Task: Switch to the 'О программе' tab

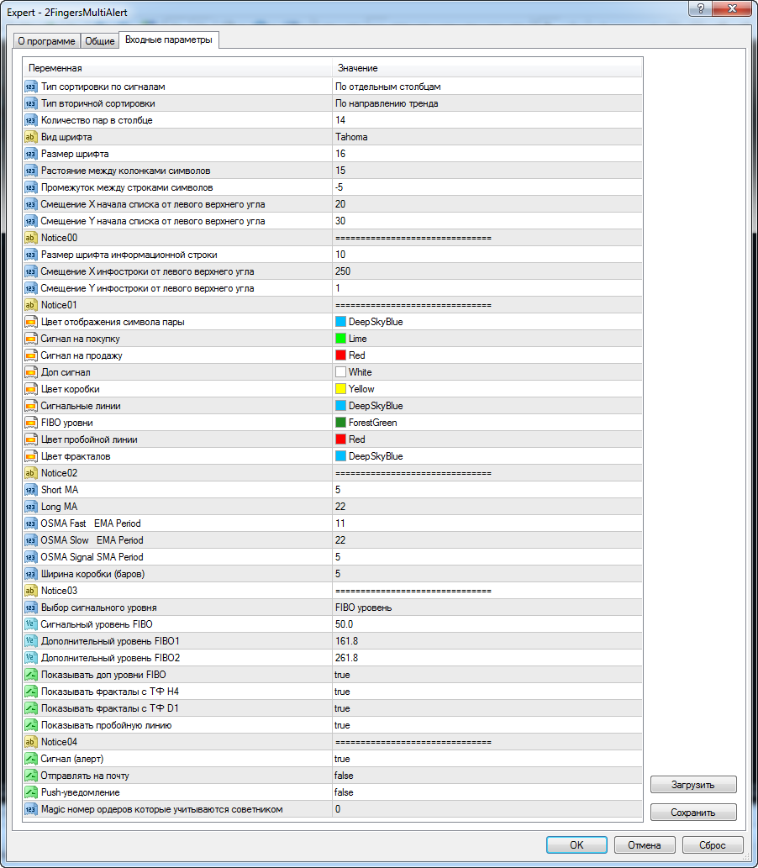Action: point(46,41)
